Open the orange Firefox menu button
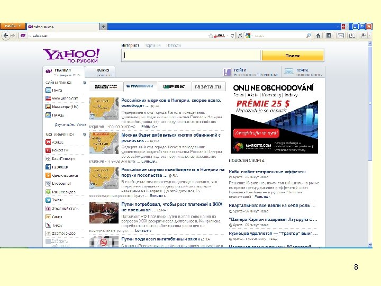Screen dimensions: 381x286 click(13, 26)
